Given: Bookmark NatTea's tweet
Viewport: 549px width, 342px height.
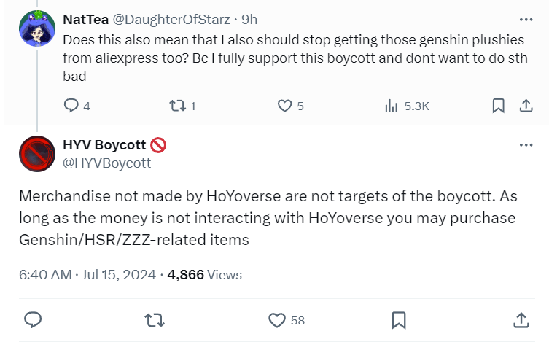Looking at the screenshot, I should [498, 106].
